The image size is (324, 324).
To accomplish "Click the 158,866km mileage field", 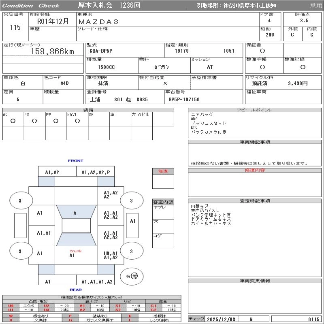I will point(53,52).
